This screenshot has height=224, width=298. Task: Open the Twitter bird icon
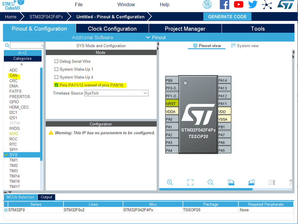tap(253, 4)
